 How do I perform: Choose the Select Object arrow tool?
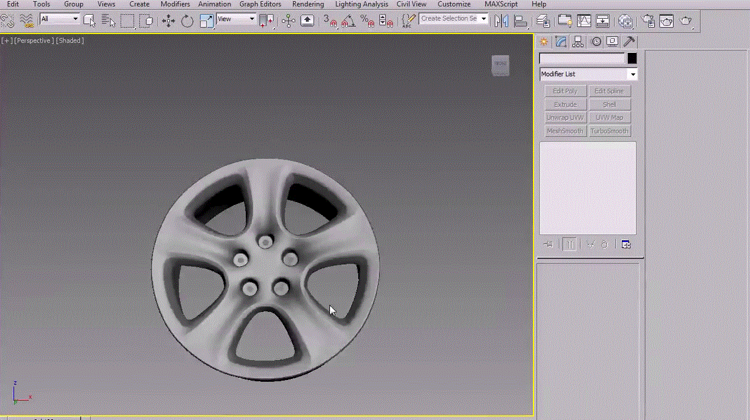tap(89, 21)
